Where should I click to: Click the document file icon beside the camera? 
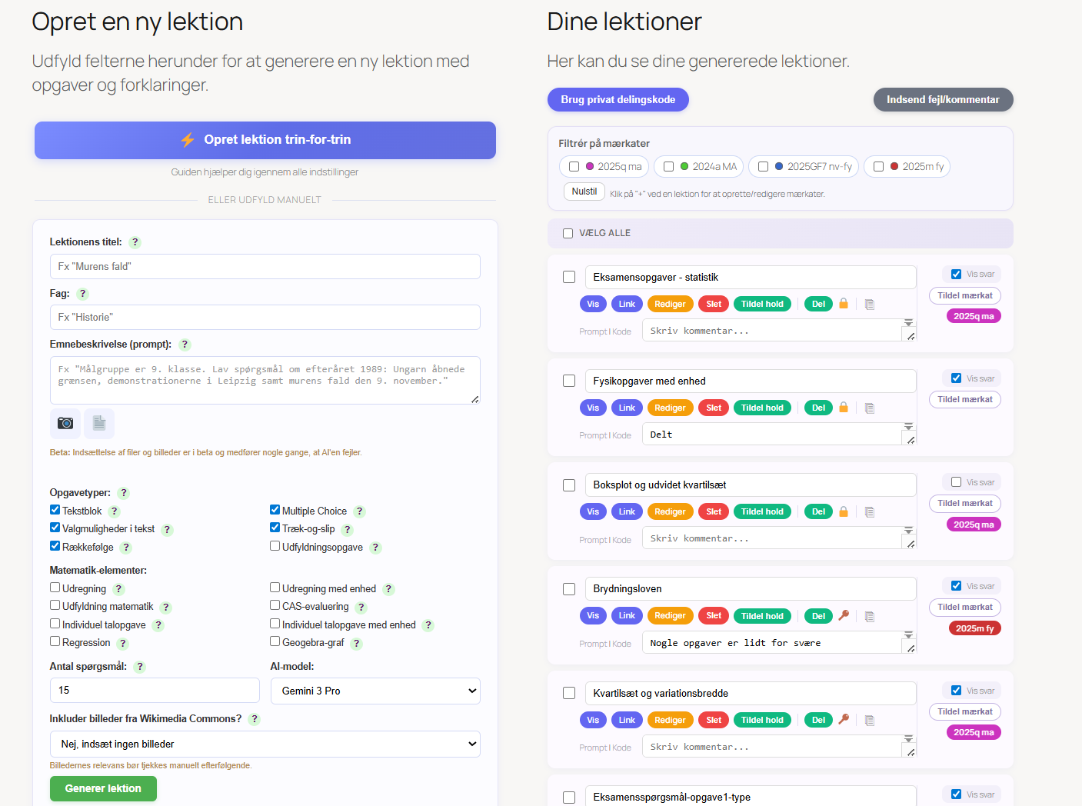point(99,423)
